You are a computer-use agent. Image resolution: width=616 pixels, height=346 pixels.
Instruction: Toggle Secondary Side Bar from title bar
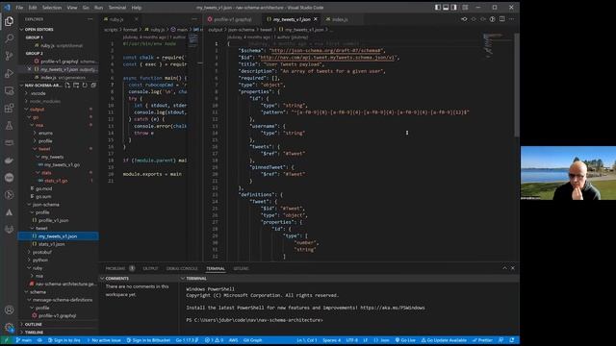point(454,8)
